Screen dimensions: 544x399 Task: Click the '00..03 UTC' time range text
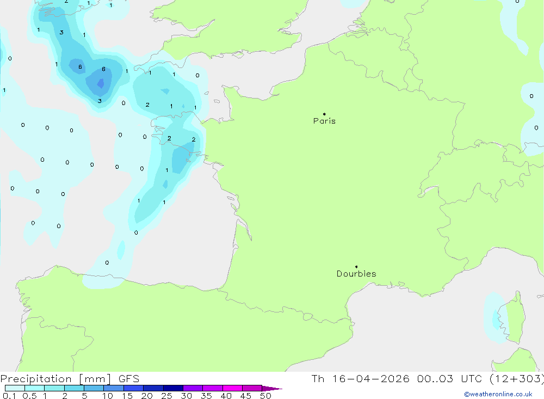pos(450,378)
